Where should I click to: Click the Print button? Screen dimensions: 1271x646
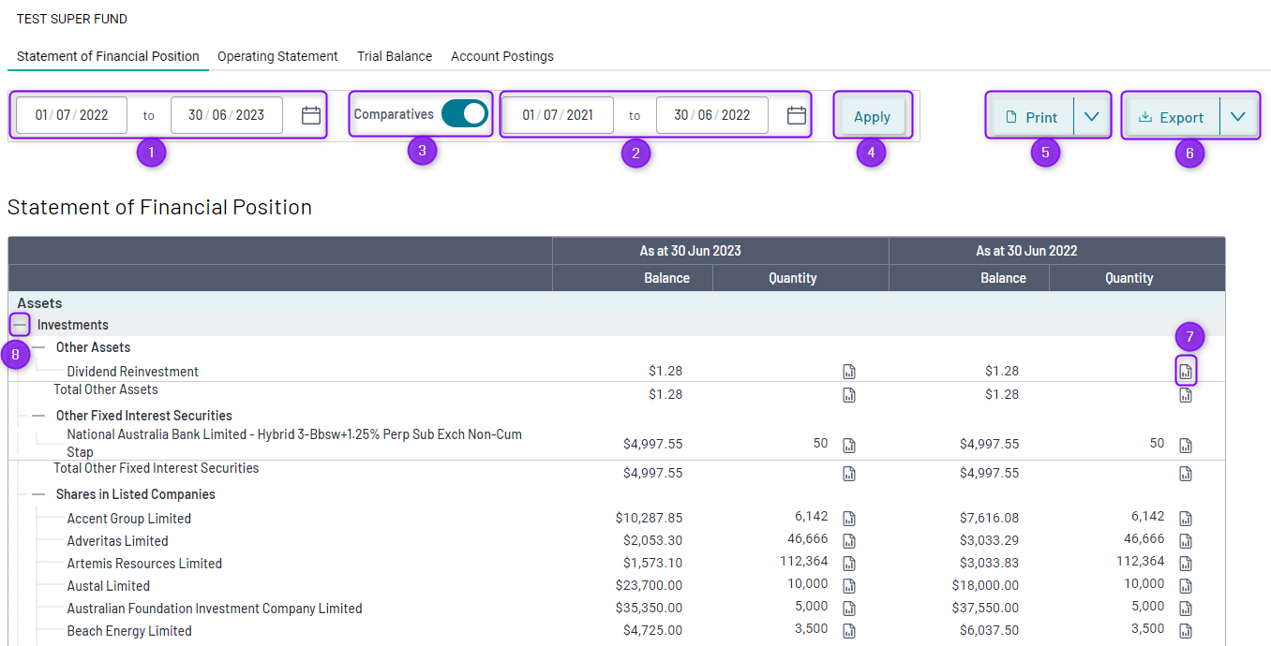pyautogui.click(x=1031, y=117)
